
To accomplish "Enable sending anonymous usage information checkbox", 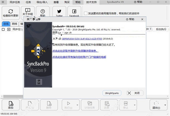I will [x=86, y=13].
